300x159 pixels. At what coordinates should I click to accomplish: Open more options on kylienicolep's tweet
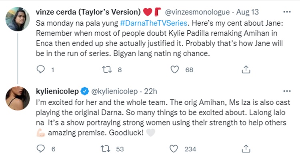287,91
